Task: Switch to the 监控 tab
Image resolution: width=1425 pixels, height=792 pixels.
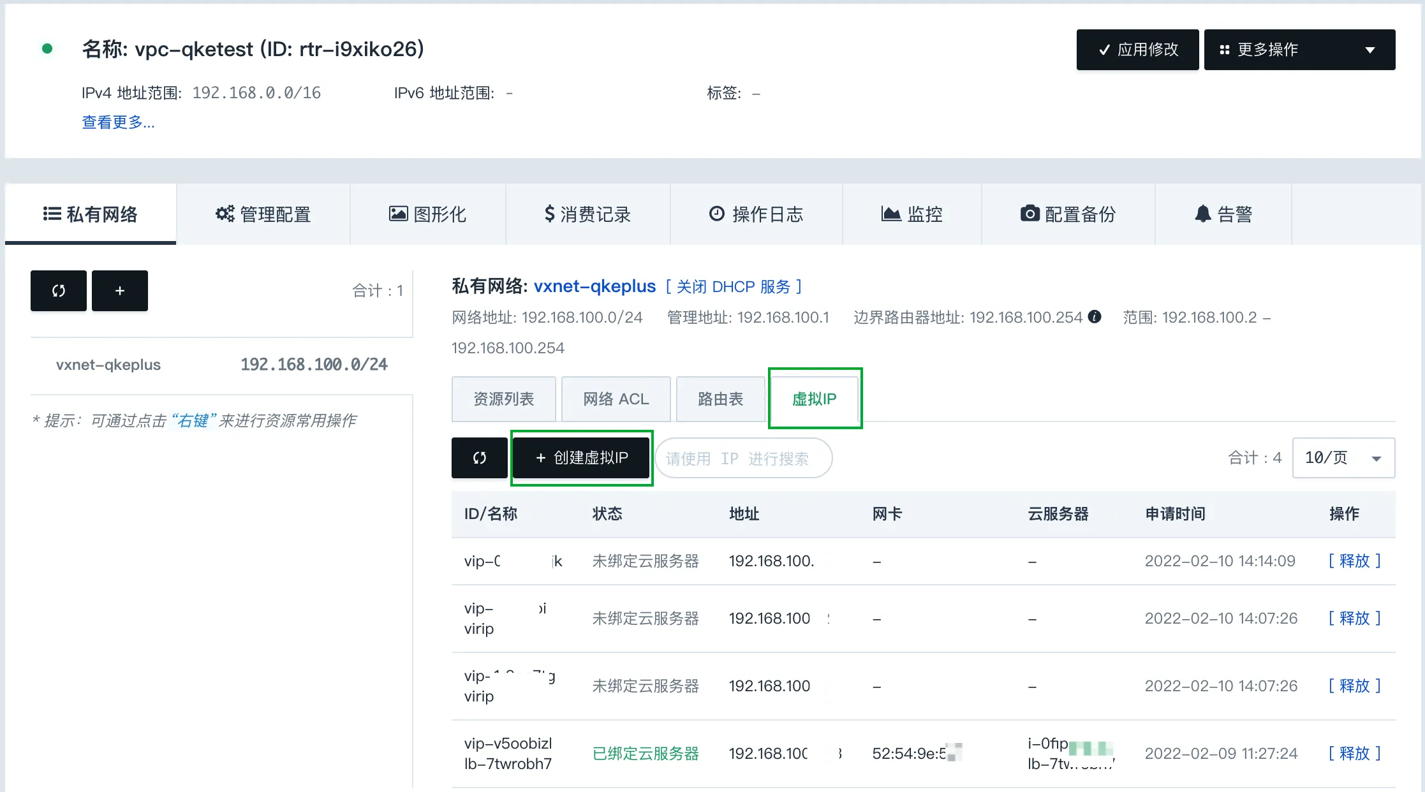Action: pyautogui.click(x=912, y=214)
